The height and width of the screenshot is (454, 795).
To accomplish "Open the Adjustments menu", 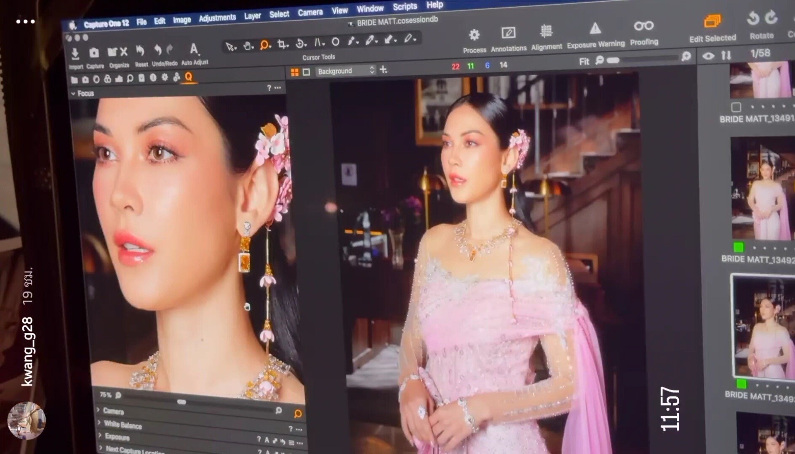I will pos(217,18).
